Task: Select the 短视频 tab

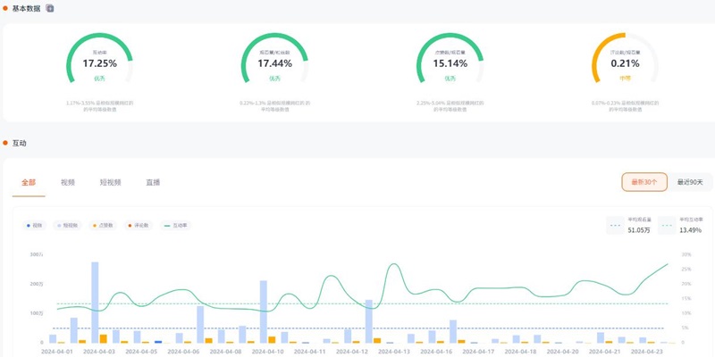Action: point(111,182)
